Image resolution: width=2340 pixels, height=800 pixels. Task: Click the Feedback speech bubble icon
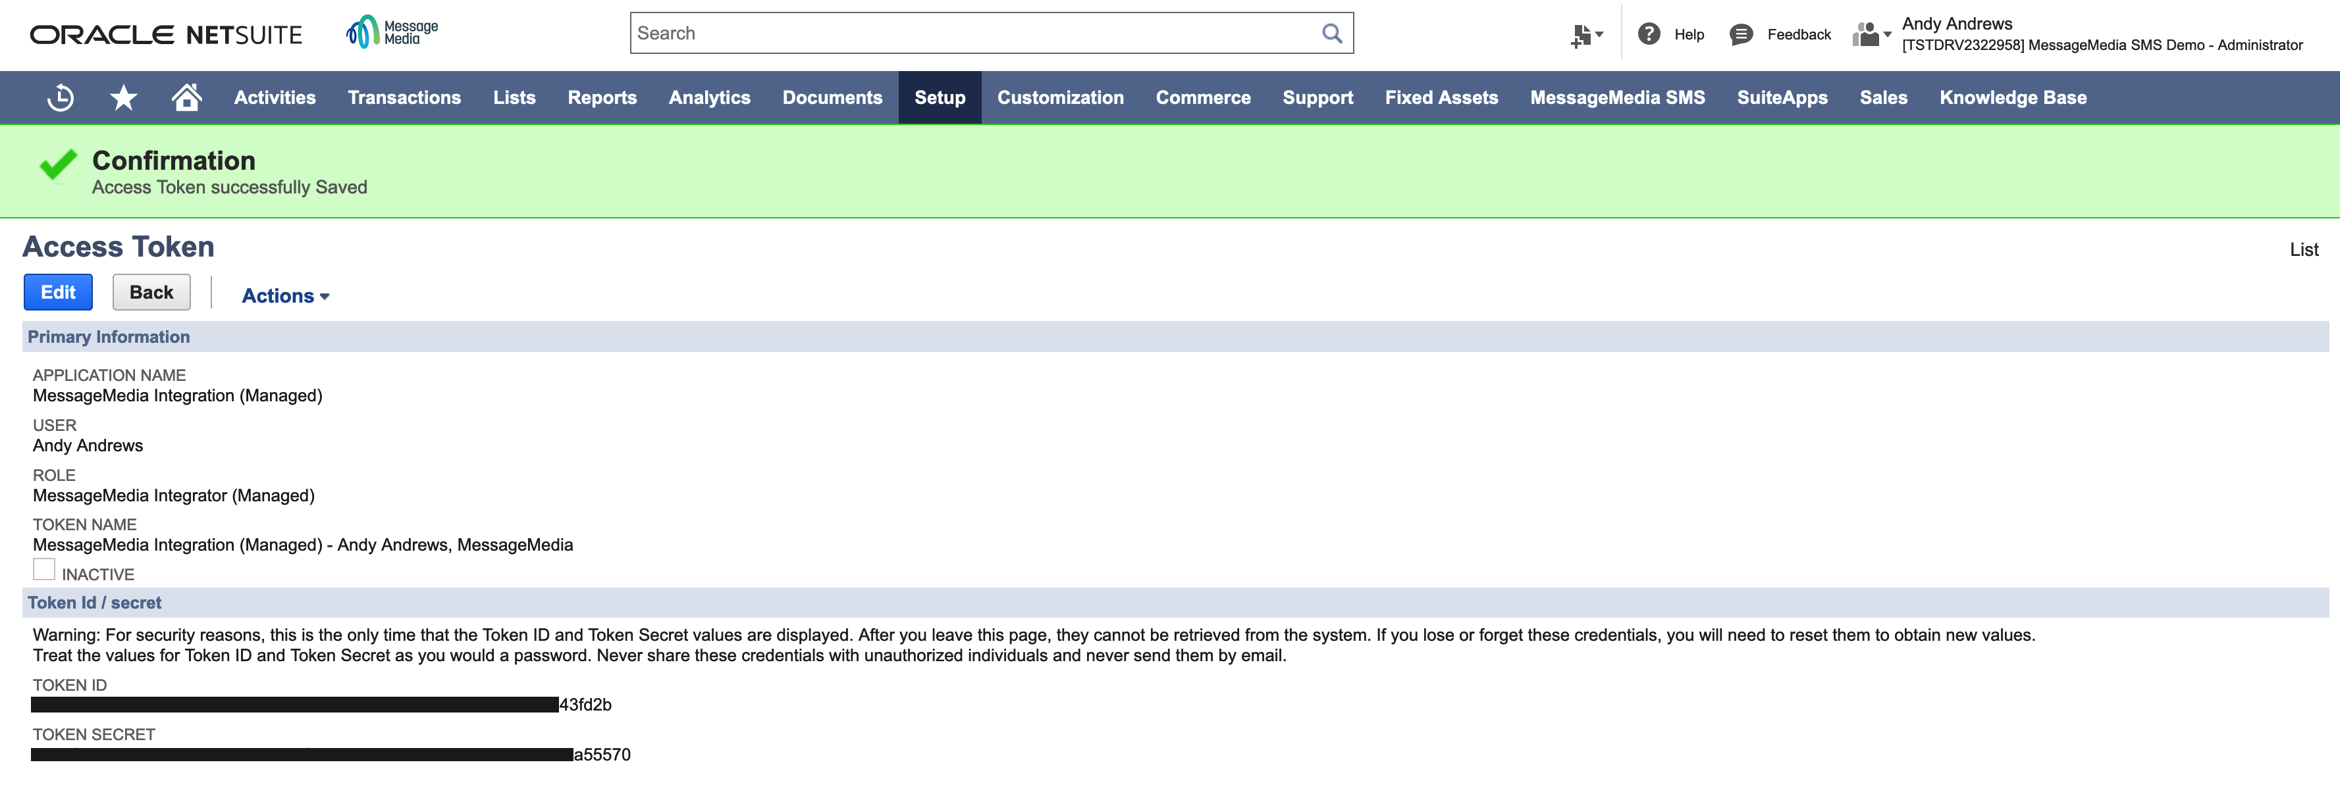coord(1742,34)
